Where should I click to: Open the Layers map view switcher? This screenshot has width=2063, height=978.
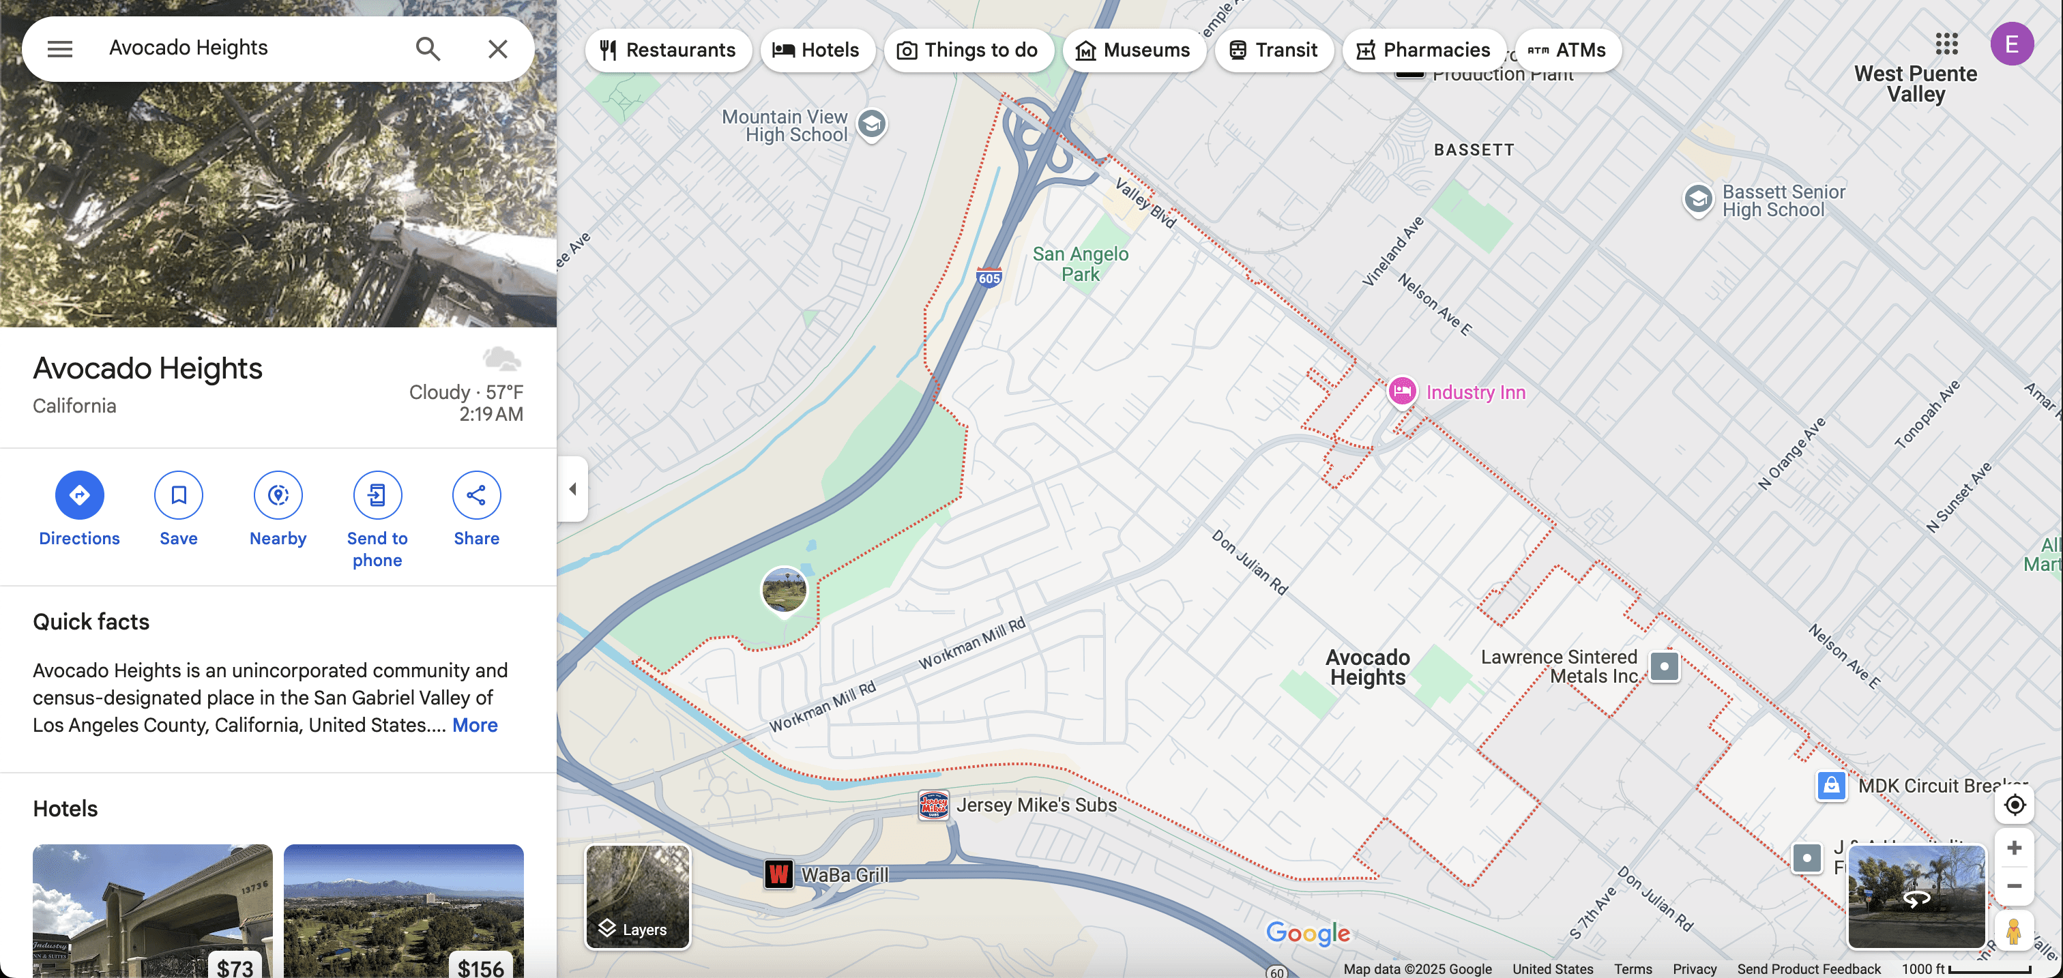tap(637, 897)
